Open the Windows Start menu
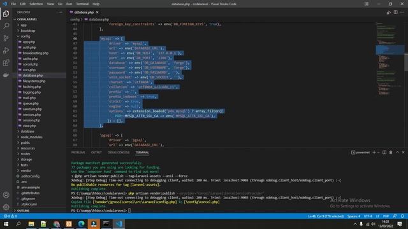Image resolution: width=408 pixels, height=229 pixels. (6, 224)
